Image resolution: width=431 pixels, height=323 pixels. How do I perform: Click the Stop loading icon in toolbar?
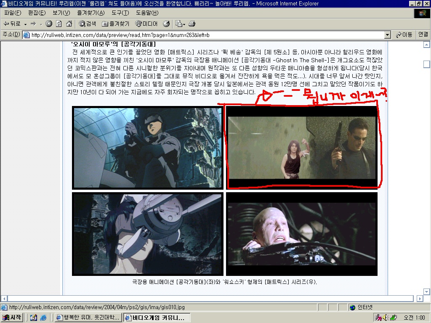[49, 24]
